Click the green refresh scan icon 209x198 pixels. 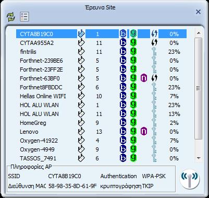11,17
